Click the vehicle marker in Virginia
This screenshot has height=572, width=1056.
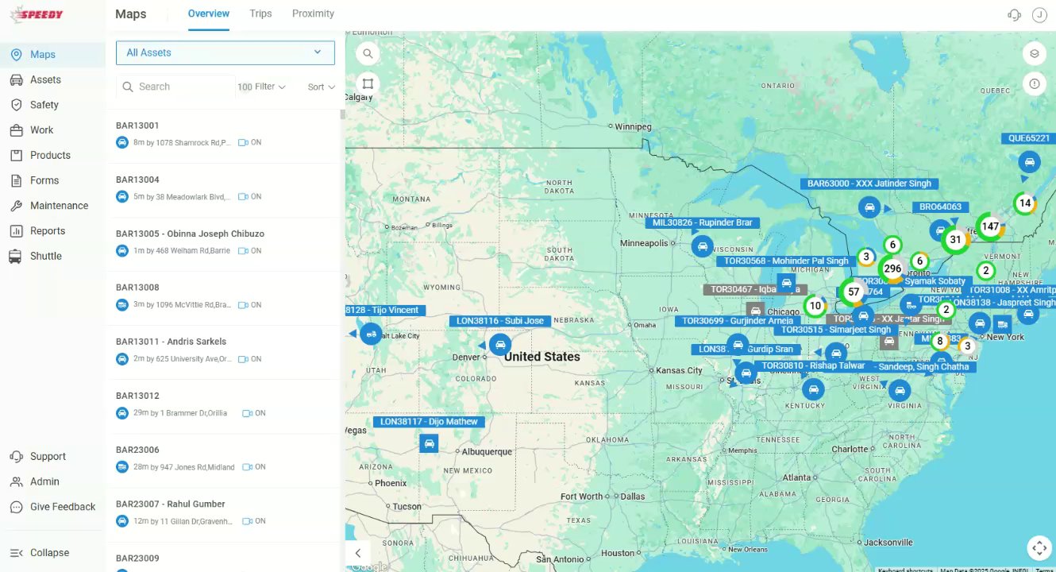coord(899,391)
